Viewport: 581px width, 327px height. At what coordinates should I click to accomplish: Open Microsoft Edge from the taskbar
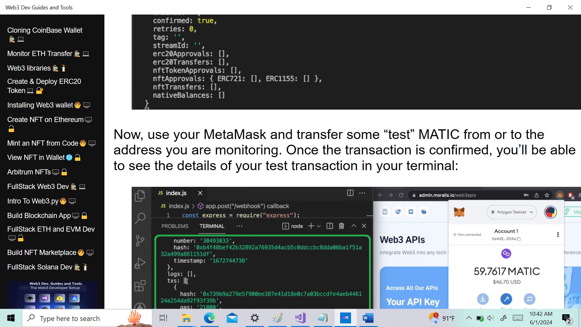pos(209,318)
